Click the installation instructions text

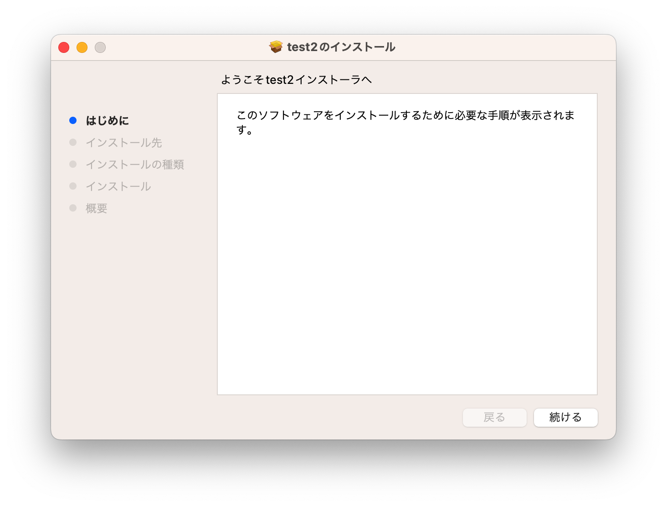click(x=405, y=122)
